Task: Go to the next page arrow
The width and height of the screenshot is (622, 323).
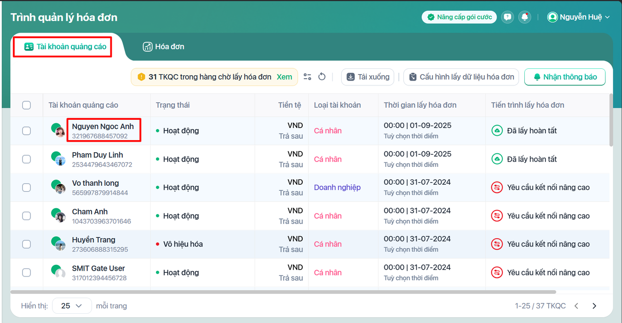Action: (594, 306)
